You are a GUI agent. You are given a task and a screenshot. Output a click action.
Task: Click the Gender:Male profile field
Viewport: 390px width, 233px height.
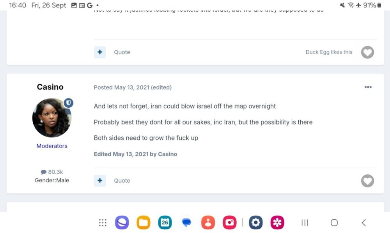coord(52,180)
